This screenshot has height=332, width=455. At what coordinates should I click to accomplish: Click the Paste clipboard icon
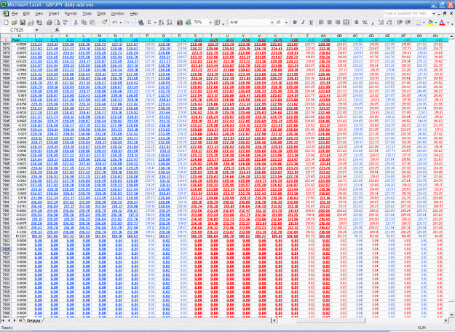(92, 23)
